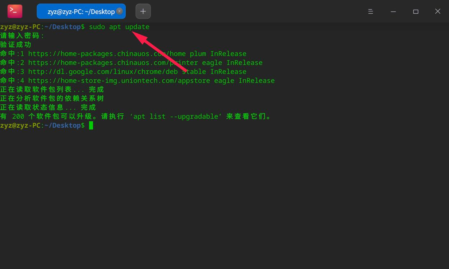Select the zyz@zyz-PC: ~/Desktop tab
This screenshot has height=269, width=449.
[x=81, y=11]
